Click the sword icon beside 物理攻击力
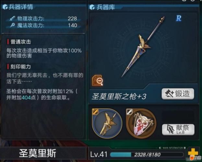202x162 pixels. [12, 18]
